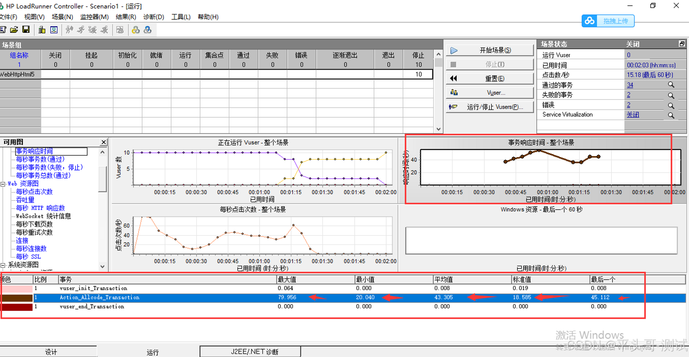Open failed transactions link 2
Viewport: 689px width, 357px height.
tap(629, 95)
